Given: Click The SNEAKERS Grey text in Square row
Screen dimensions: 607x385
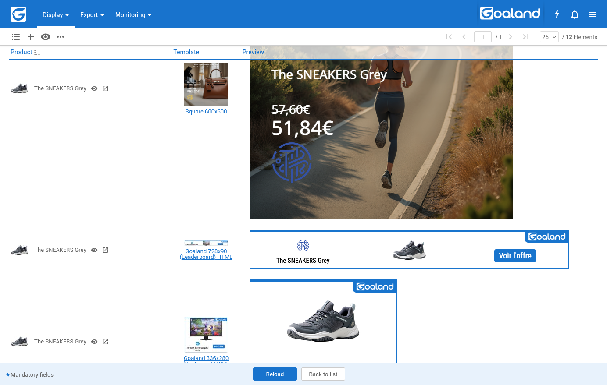Looking at the screenshot, I should [x=61, y=88].
